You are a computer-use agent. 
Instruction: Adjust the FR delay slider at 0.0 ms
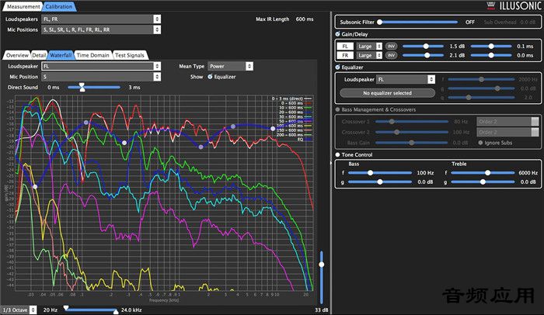(491, 55)
